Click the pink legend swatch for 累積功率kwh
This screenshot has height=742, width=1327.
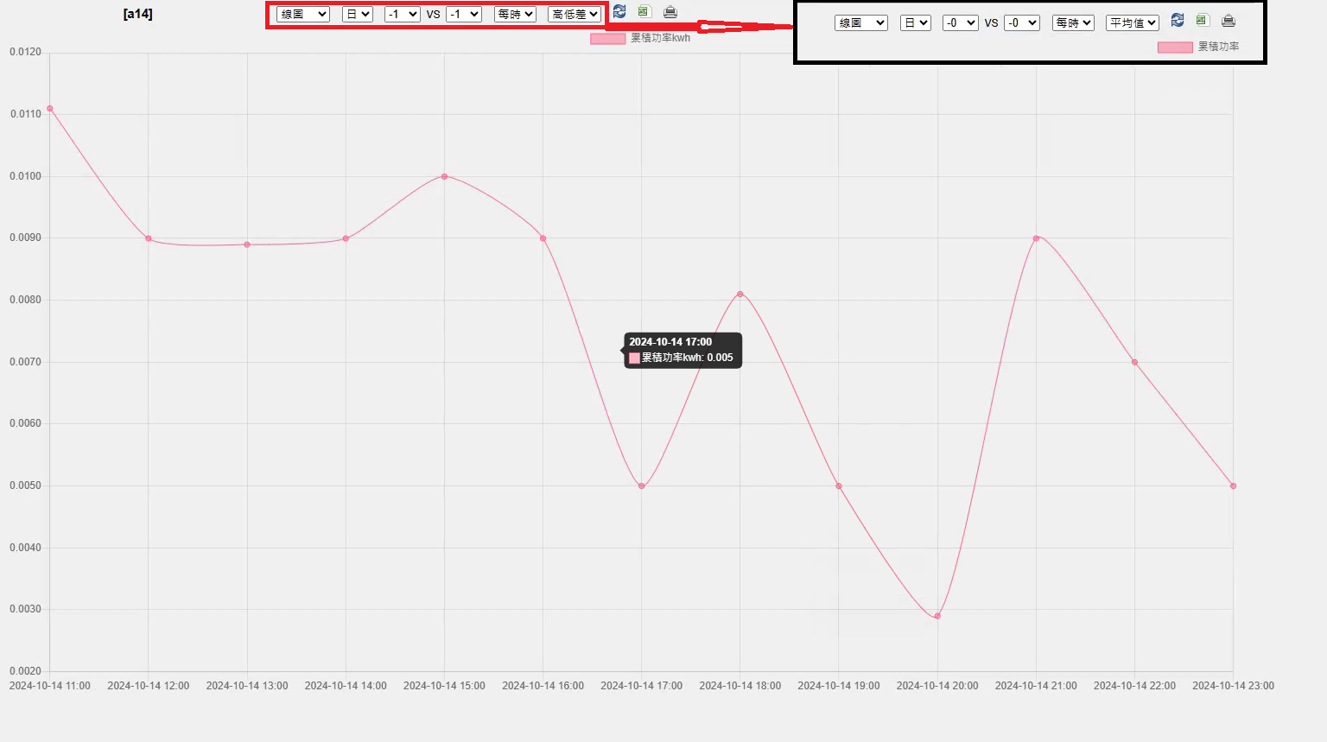tap(607, 39)
